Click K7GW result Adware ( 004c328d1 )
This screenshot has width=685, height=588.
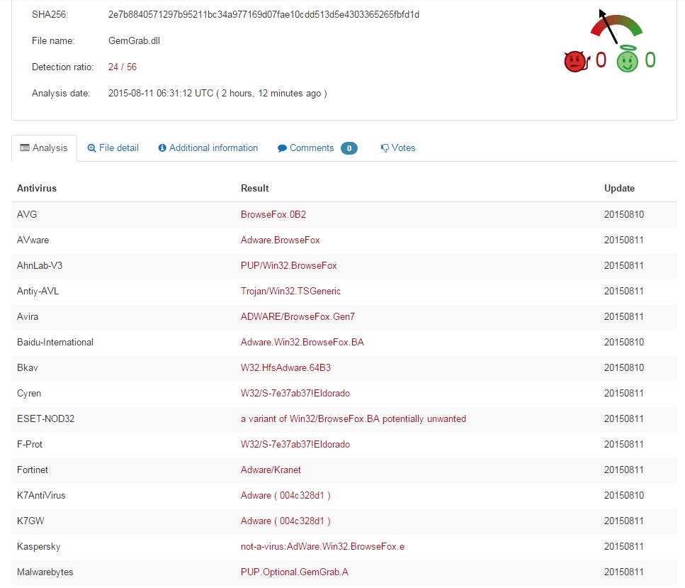(285, 521)
